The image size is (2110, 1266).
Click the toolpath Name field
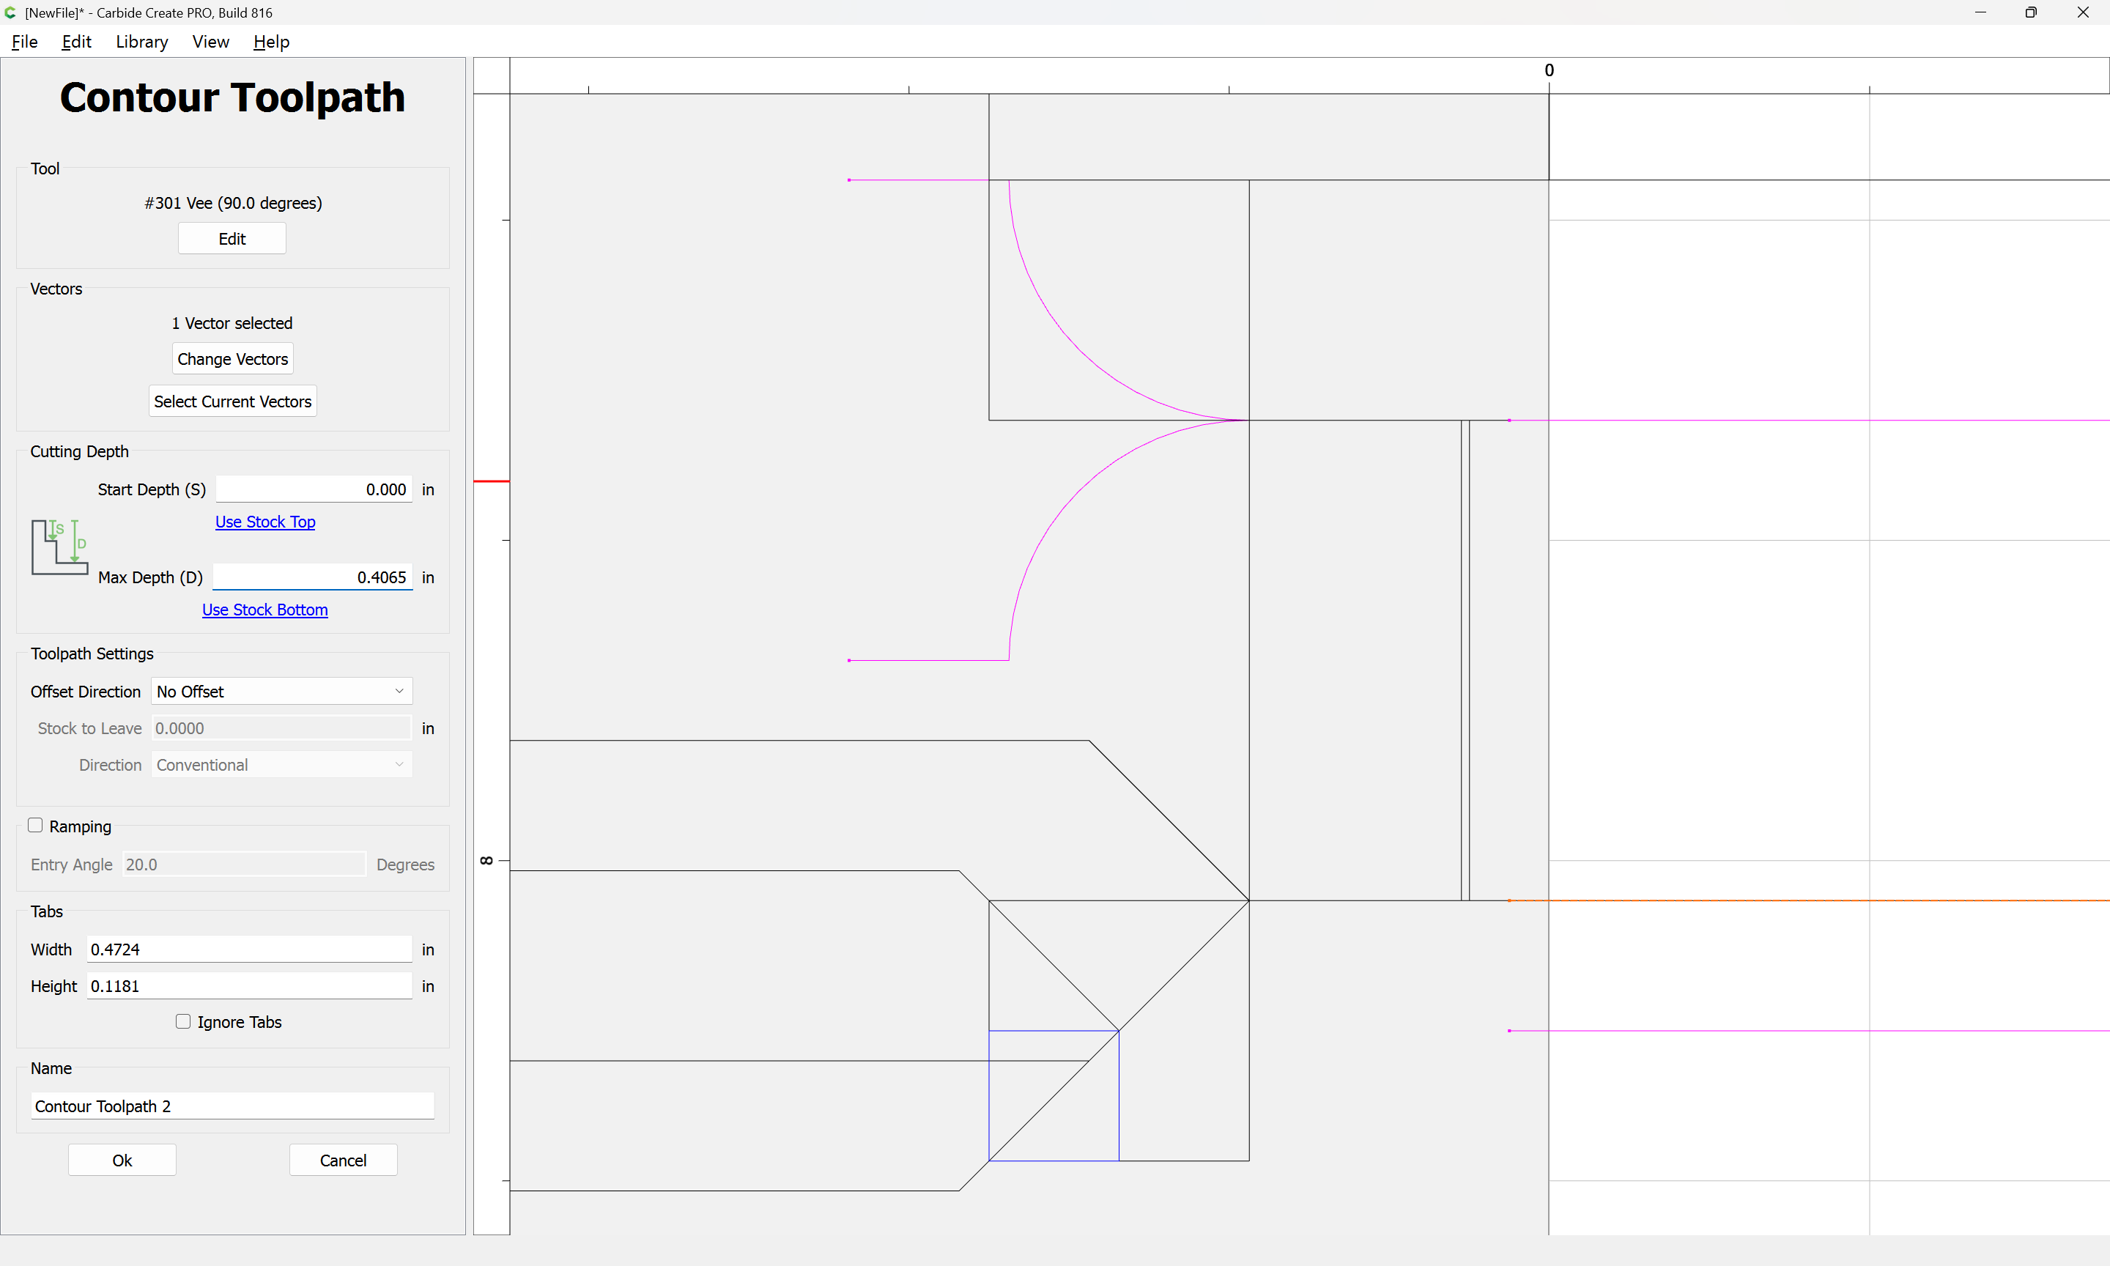233,1106
